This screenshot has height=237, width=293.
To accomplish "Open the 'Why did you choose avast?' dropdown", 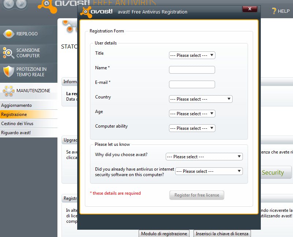I will click(204, 157).
